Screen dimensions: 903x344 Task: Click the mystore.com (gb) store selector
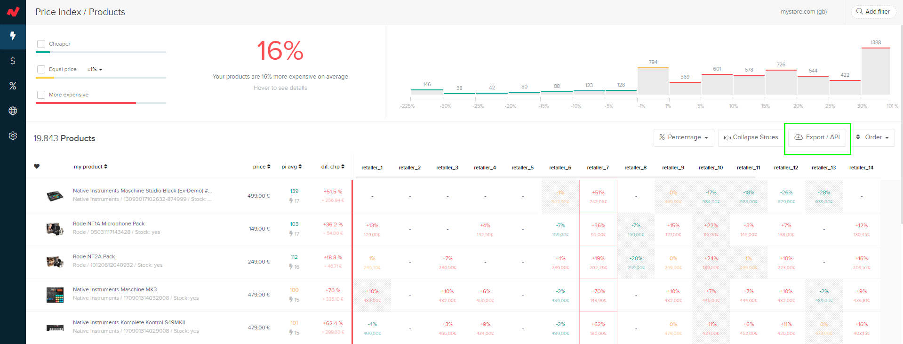click(804, 11)
